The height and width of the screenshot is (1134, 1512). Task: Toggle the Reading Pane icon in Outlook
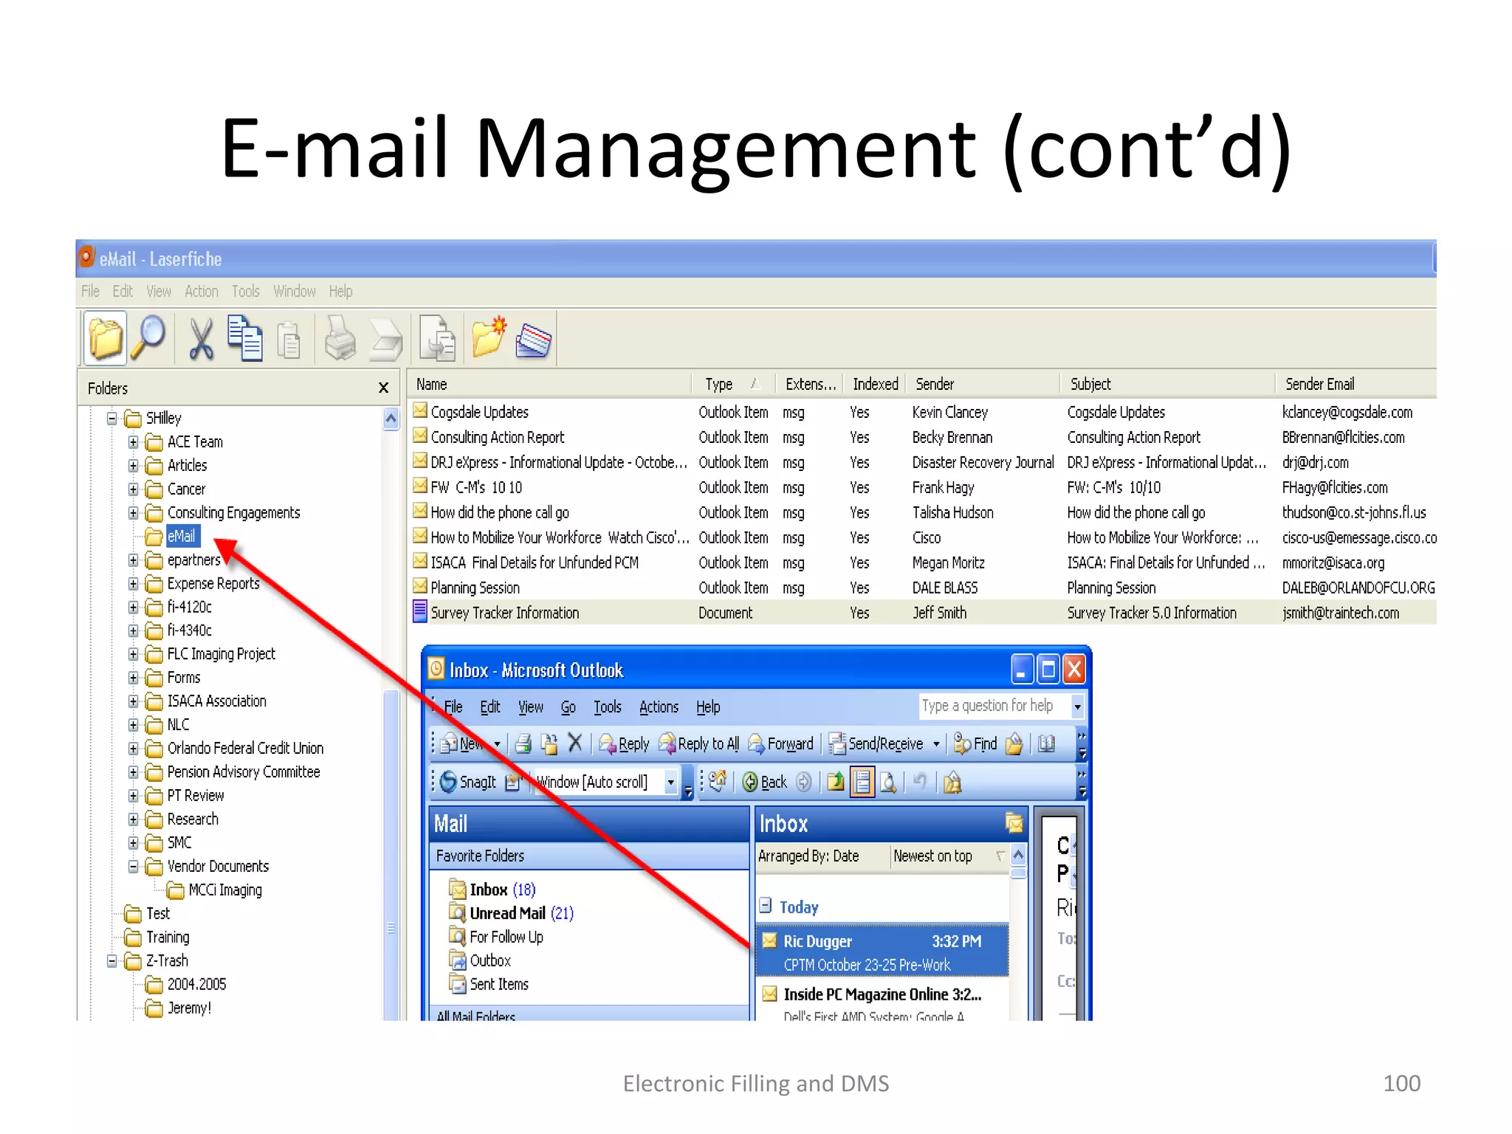(862, 782)
